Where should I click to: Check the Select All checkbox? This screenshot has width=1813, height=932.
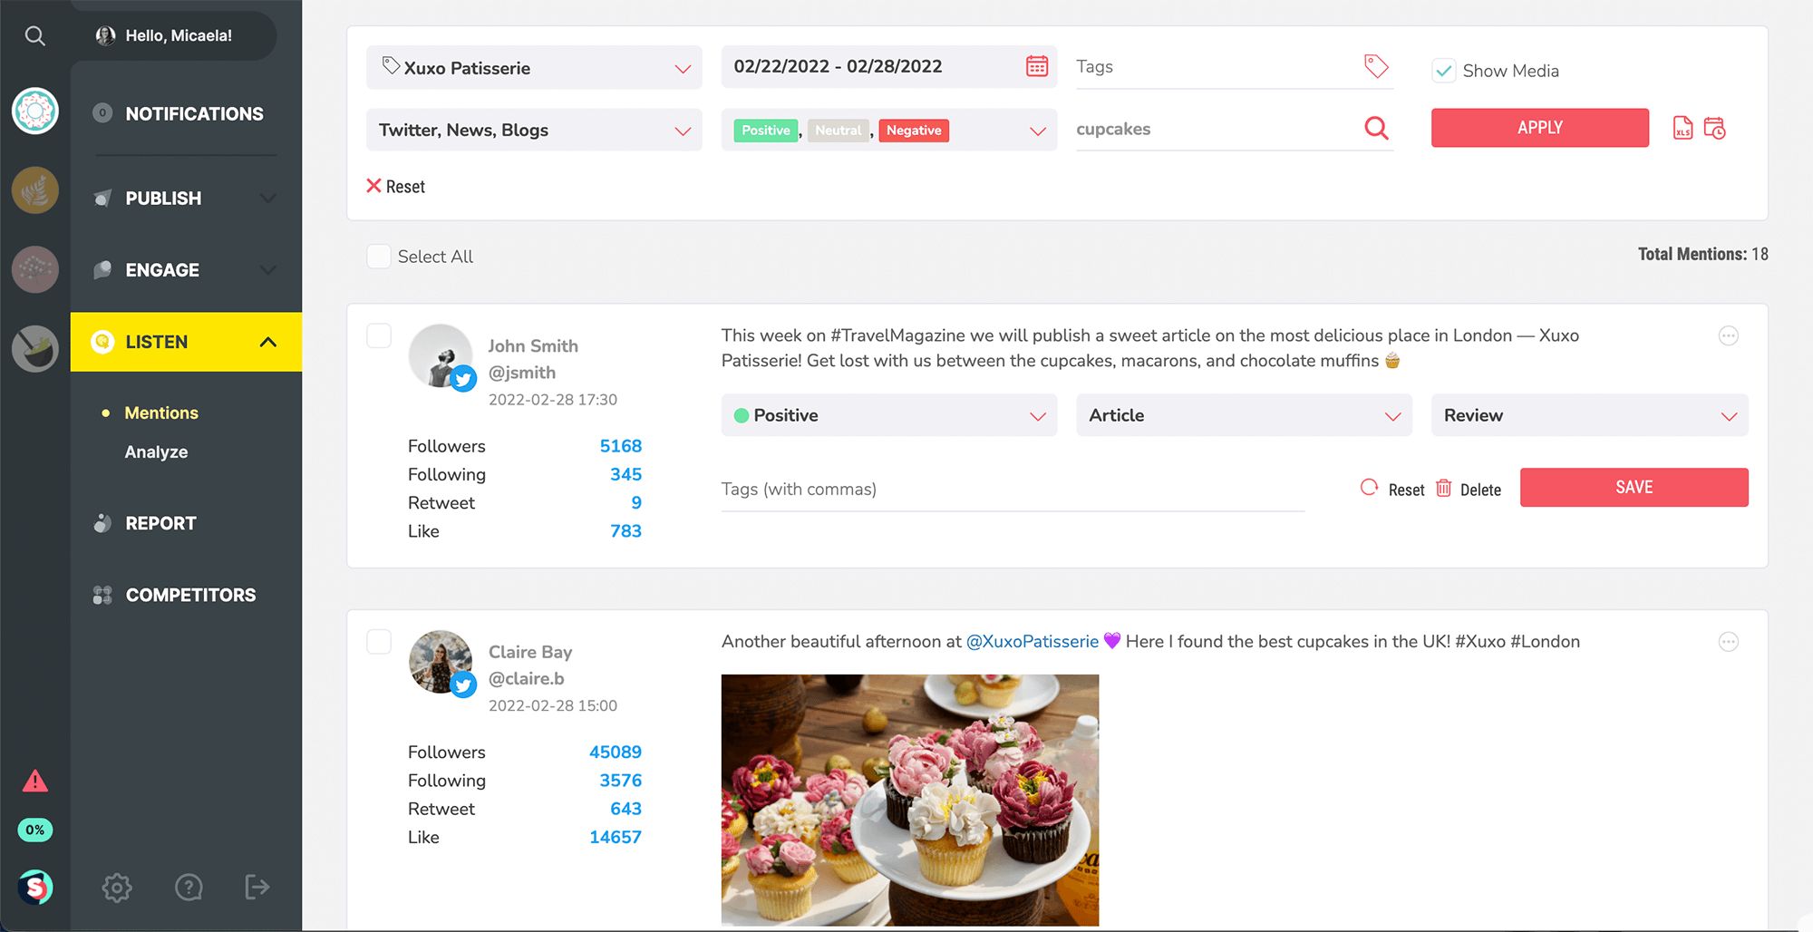point(379,257)
